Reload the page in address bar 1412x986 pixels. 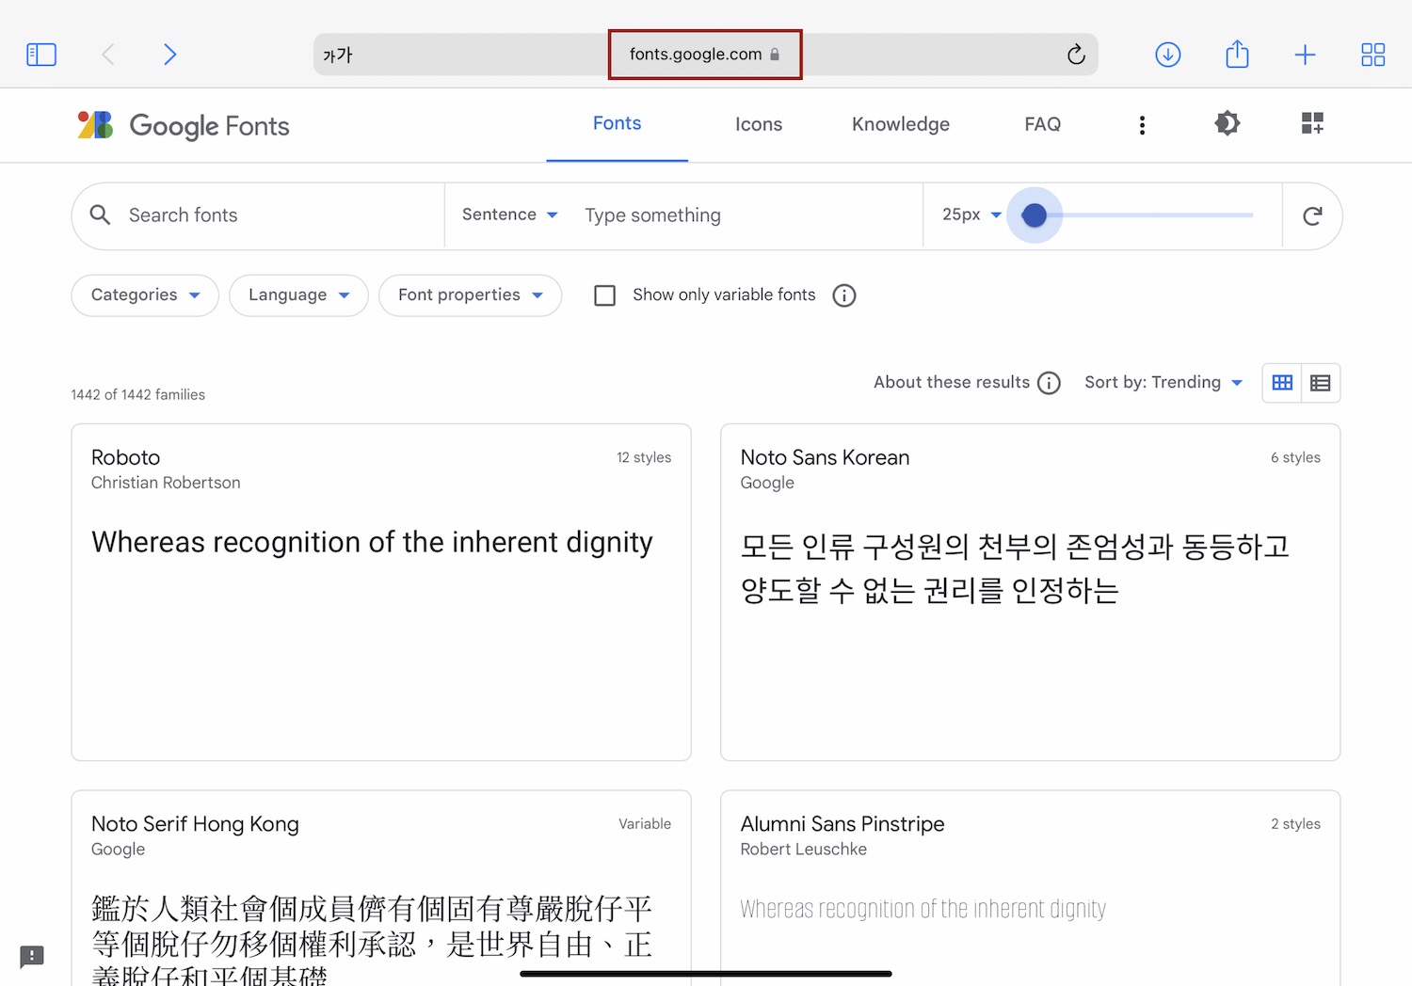tap(1076, 55)
